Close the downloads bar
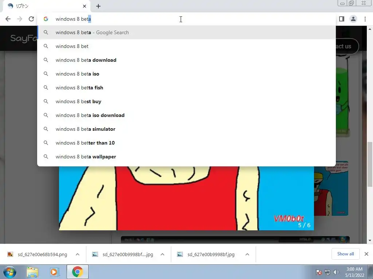 (x=366, y=254)
